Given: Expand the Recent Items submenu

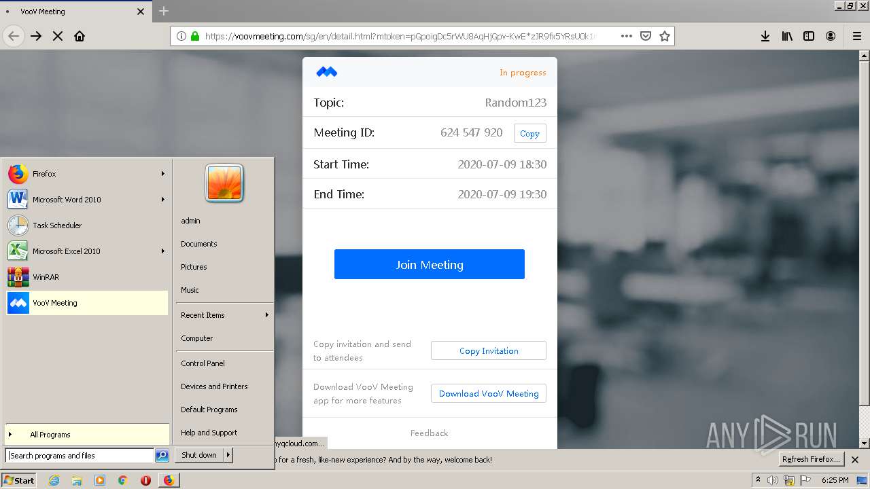Looking at the screenshot, I should pos(224,315).
